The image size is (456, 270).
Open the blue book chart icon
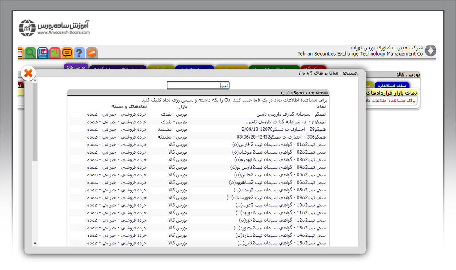coord(43,53)
